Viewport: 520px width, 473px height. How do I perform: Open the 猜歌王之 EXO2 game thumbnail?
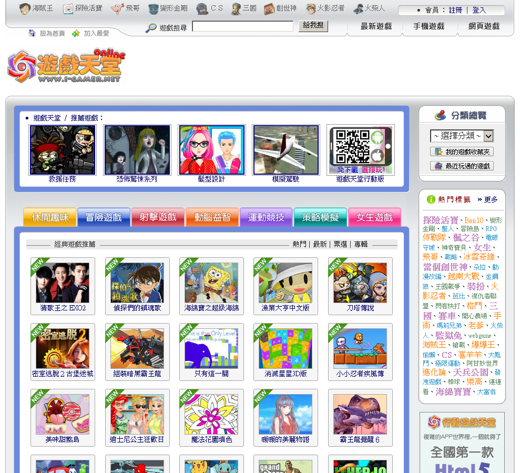coord(63,283)
